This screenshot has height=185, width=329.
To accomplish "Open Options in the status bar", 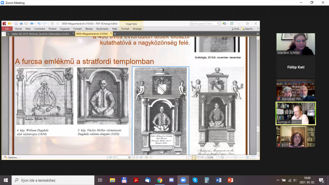I will pos(12,157).
